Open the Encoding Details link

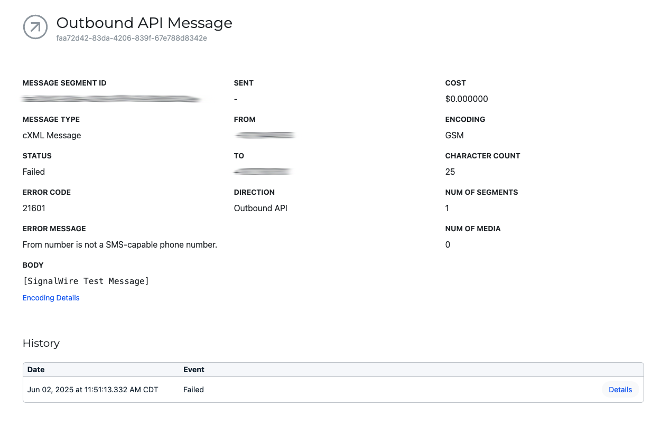tap(51, 298)
